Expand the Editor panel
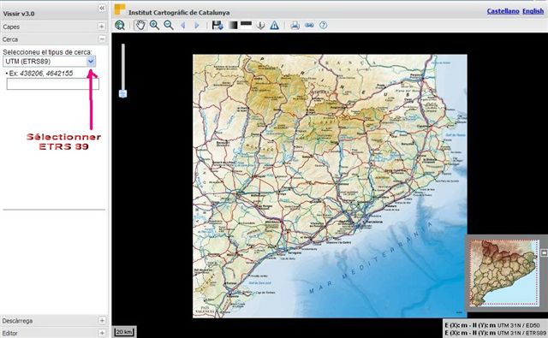Viewport: 548px width, 338px height. pos(102,333)
